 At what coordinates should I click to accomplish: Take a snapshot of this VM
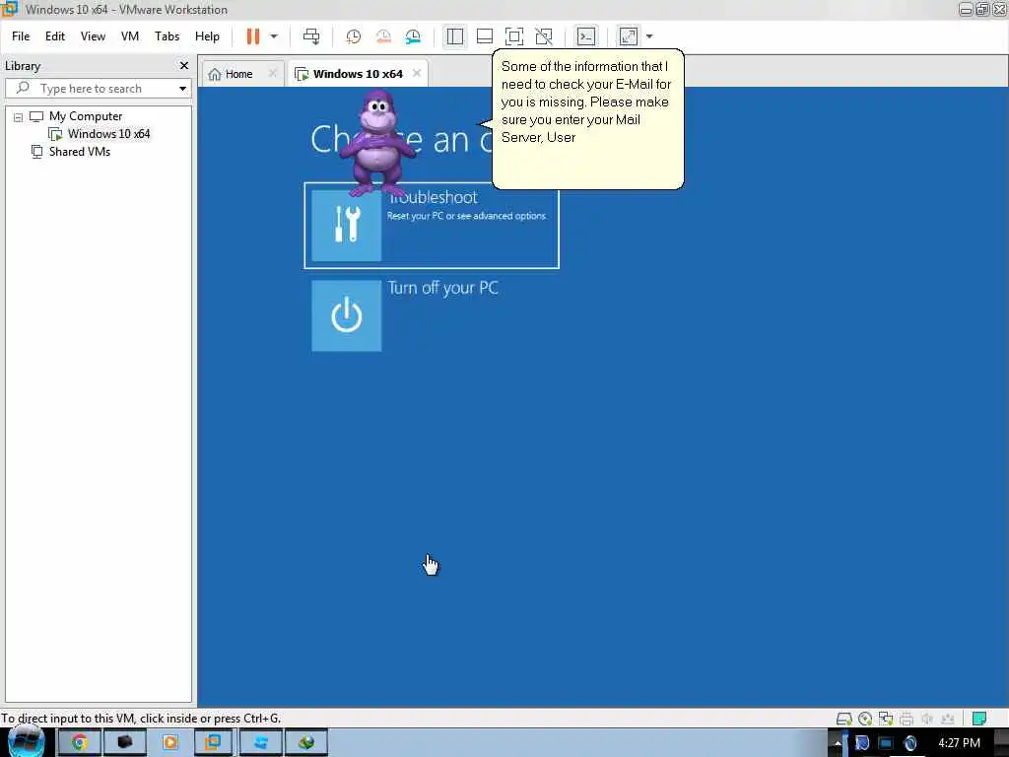coord(353,36)
